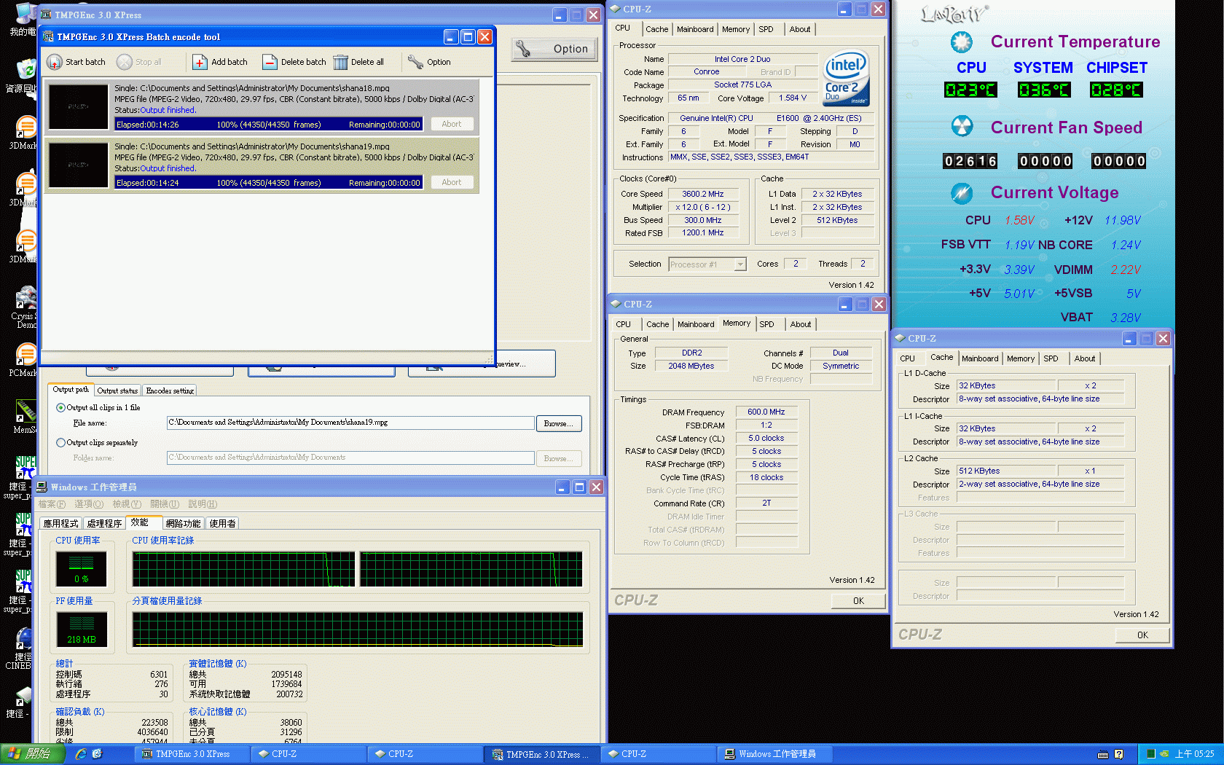Click the NVIDIA tray icon
The height and width of the screenshot is (765, 1224).
click(1164, 754)
